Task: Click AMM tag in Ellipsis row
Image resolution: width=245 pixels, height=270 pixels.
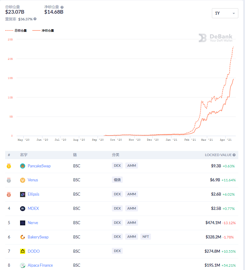Action: point(132,194)
